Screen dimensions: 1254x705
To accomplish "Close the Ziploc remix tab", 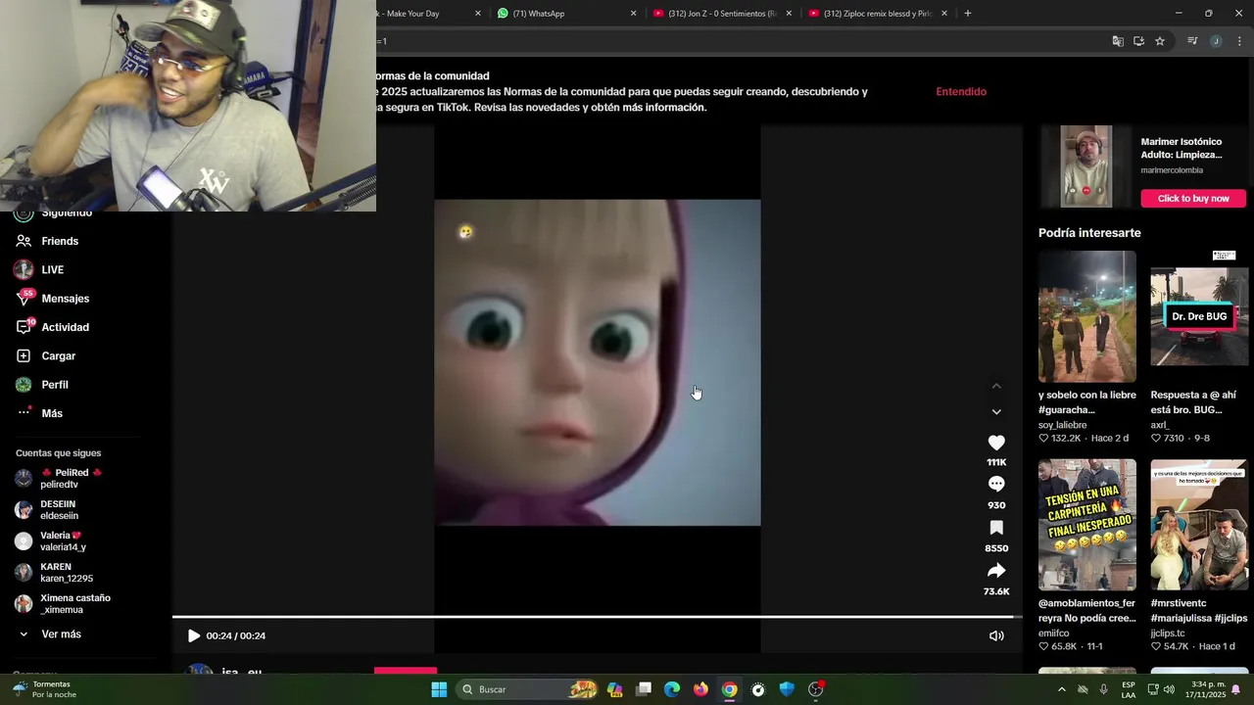I will (x=944, y=14).
